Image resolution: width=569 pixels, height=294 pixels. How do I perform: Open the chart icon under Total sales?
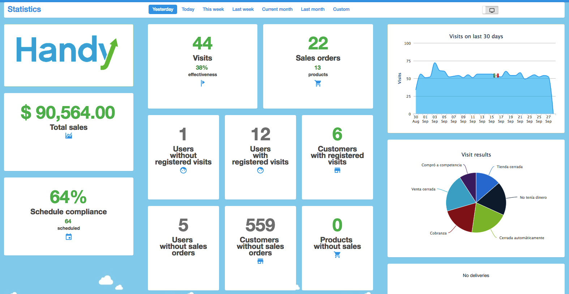click(x=69, y=136)
